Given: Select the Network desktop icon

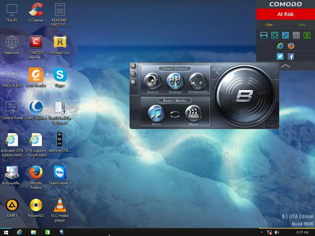Looking at the screenshot, I should pos(12,45).
